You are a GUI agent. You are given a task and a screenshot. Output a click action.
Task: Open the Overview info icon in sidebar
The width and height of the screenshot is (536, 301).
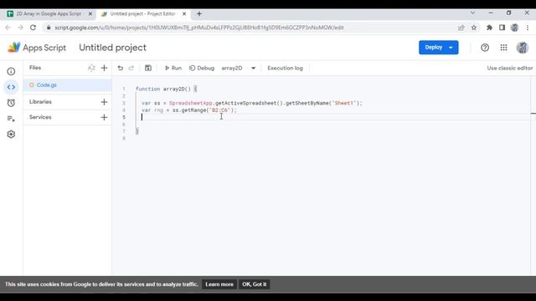tap(11, 71)
